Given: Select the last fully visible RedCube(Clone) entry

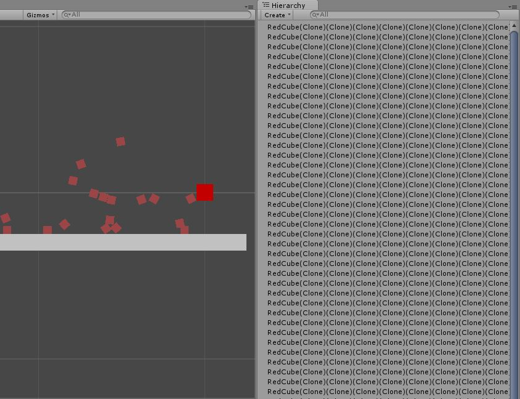Looking at the screenshot, I should [x=388, y=392].
